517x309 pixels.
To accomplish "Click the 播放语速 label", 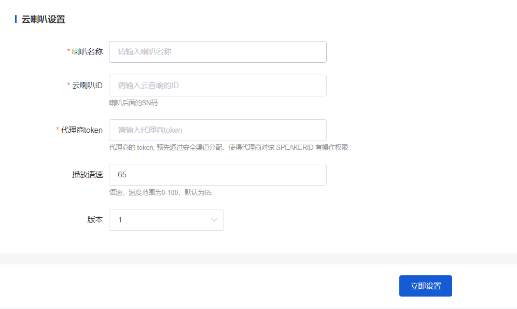I will [87, 174].
